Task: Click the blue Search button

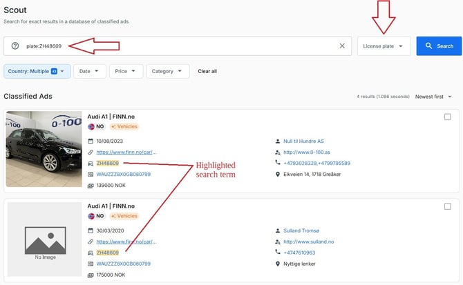Action: [x=439, y=46]
